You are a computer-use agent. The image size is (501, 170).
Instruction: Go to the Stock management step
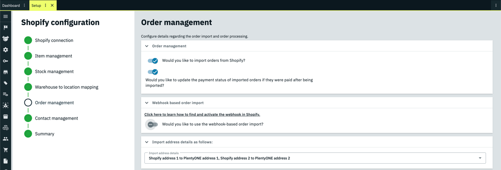pyautogui.click(x=54, y=71)
